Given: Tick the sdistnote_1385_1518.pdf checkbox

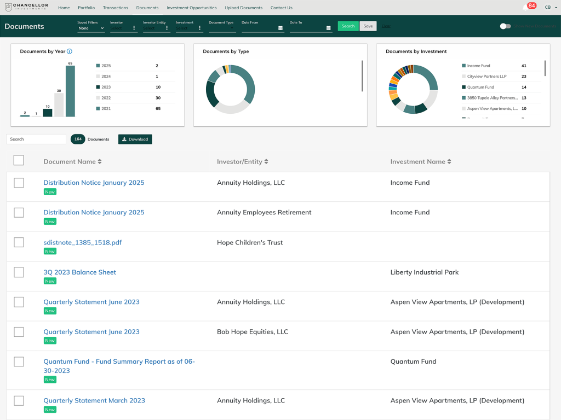Looking at the screenshot, I should pos(19,242).
